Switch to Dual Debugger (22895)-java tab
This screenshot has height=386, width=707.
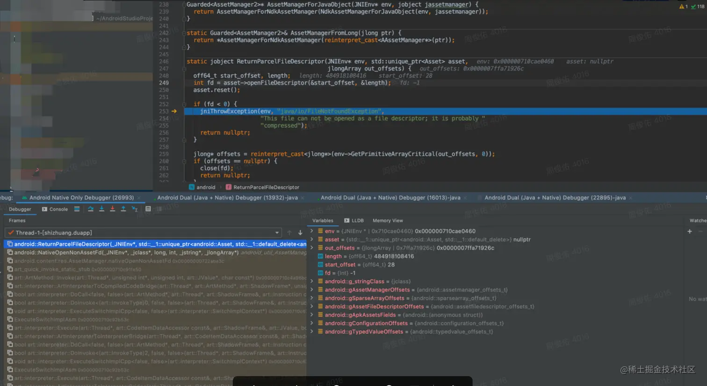tap(555, 198)
